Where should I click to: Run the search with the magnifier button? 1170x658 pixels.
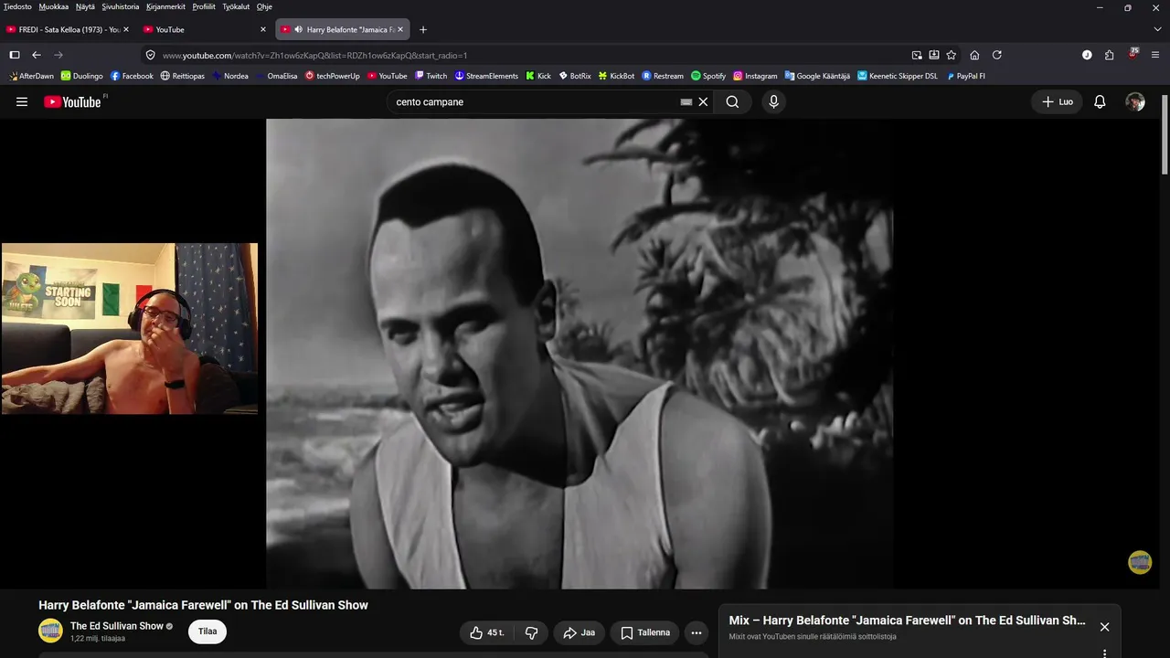pyautogui.click(x=732, y=102)
